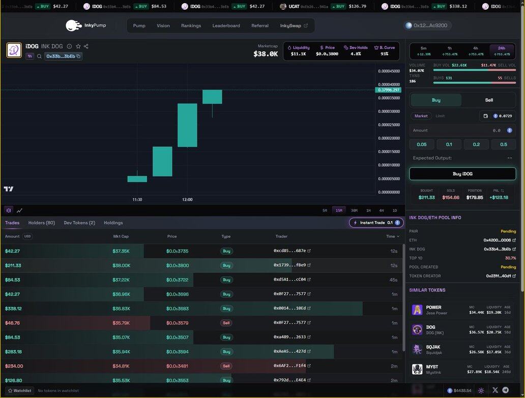Screen dimensions: 525x398
Task: Click the Instant Trade ETH icon
Action: [397, 223]
